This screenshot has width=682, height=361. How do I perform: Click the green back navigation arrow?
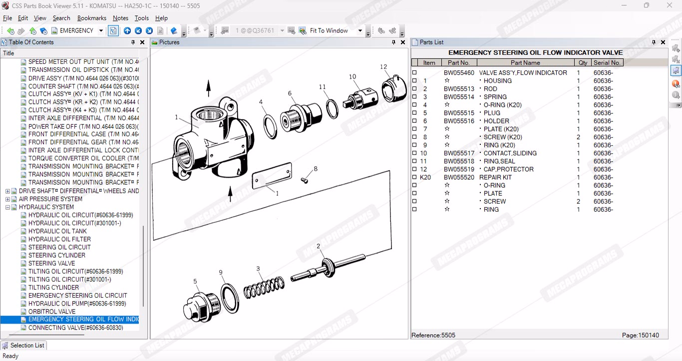tap(10, 31)
